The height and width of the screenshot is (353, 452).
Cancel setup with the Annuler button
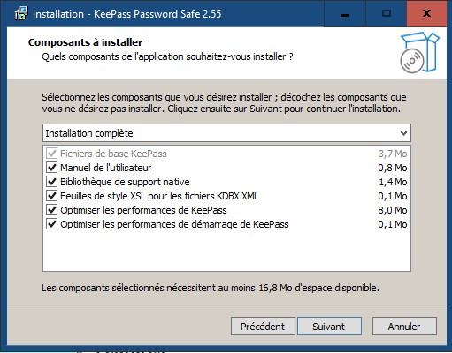click(404, 327)
